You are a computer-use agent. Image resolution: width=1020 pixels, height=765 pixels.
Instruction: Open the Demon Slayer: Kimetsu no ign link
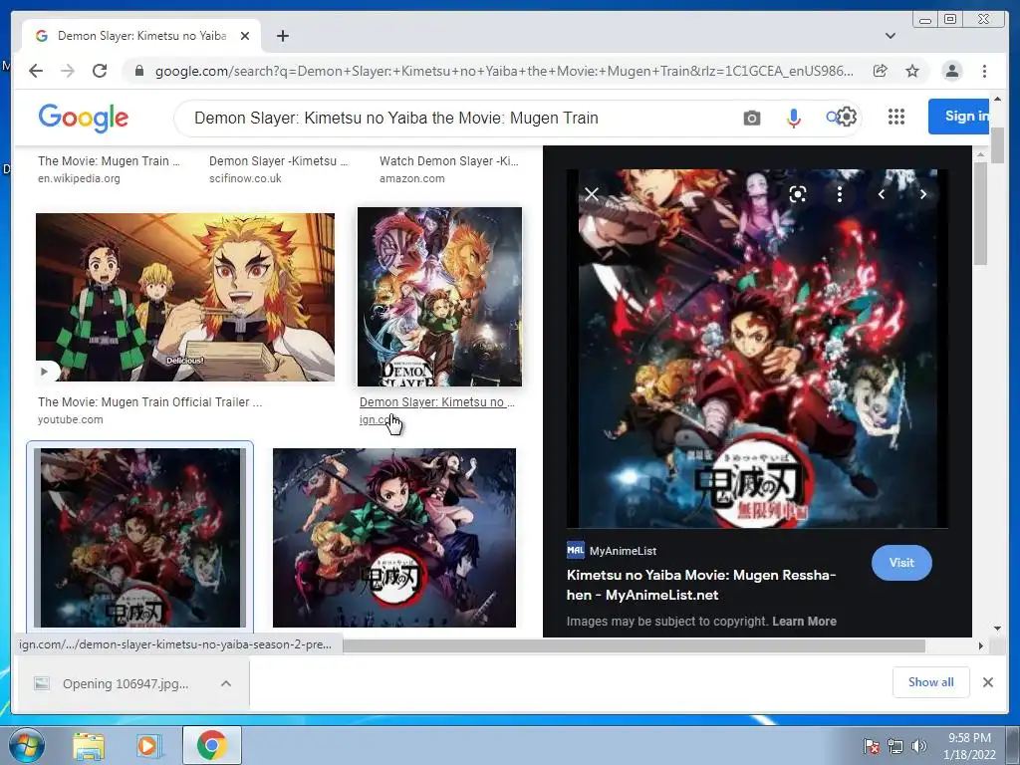coord(437,402)
